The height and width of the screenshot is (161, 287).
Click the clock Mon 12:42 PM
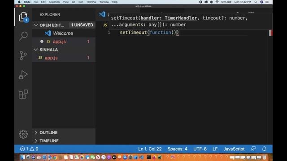point(243,2)
